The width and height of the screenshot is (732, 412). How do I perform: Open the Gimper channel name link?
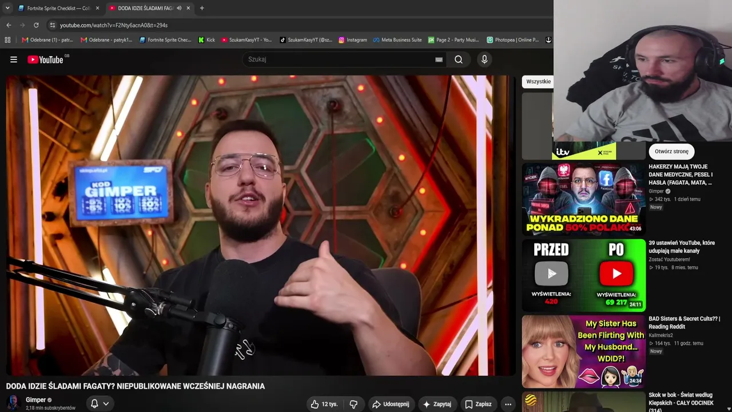(35, 400)
